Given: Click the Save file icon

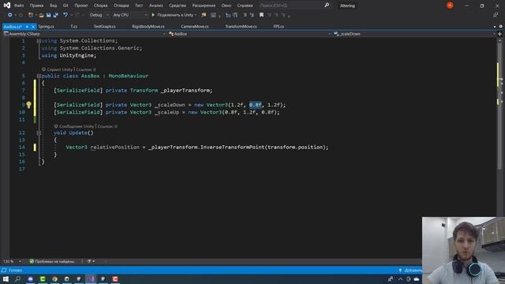Looking at the screenshot, I should pos(48,15).
